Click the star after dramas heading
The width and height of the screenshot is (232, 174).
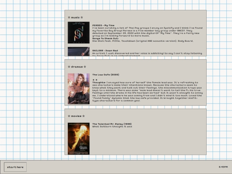pyautogui.click(x=85, y=67)
